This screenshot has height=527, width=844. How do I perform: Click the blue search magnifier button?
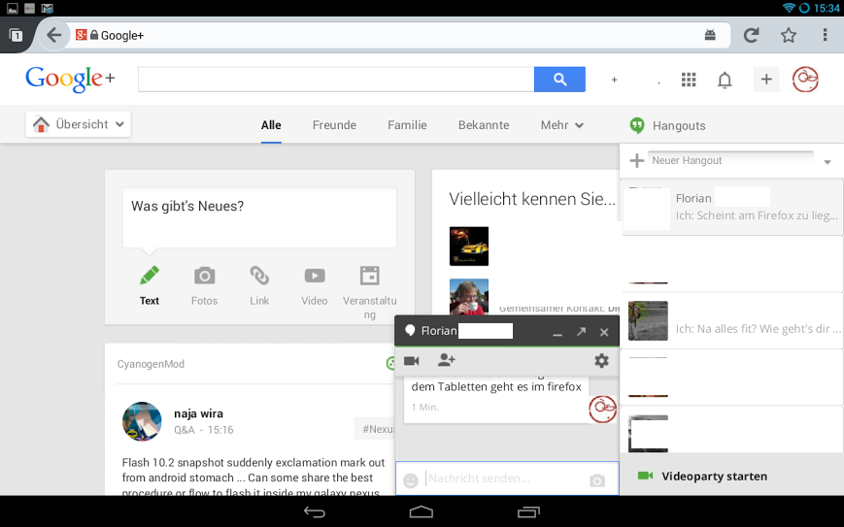click(x=559, y=80)
